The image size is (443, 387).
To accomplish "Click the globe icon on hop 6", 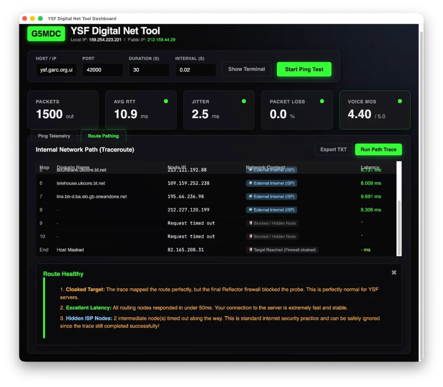I will pyautogui.click(x=250, y=183).
